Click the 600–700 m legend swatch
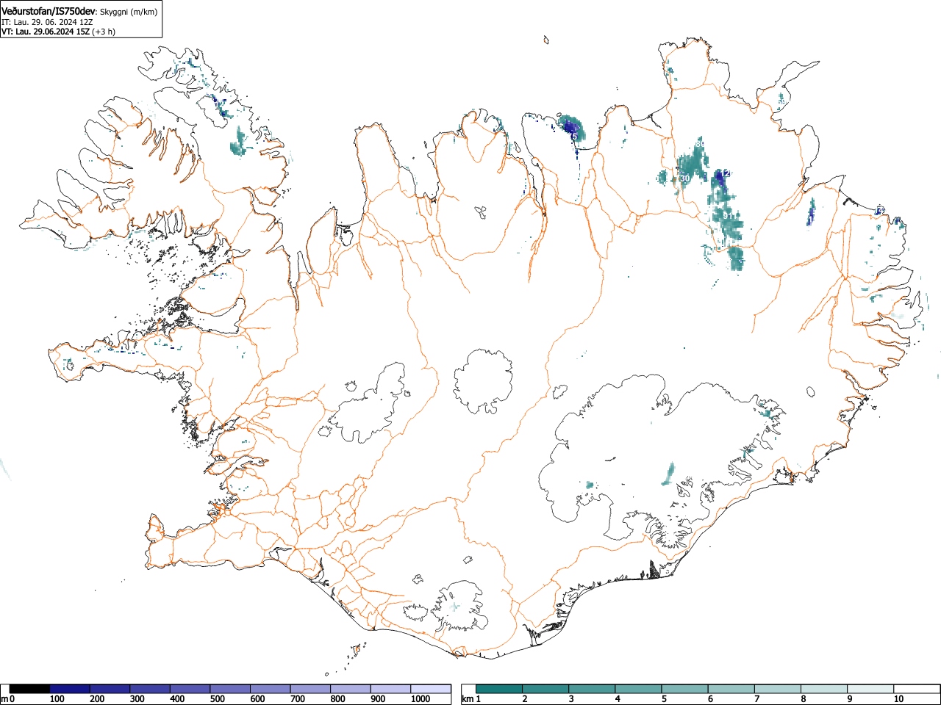Screen dimensions: 941x705 tap(271, 689)
